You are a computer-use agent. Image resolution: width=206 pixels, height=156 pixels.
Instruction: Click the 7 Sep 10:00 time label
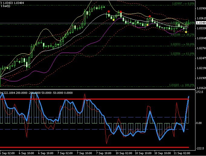click(x=85, y=153)
